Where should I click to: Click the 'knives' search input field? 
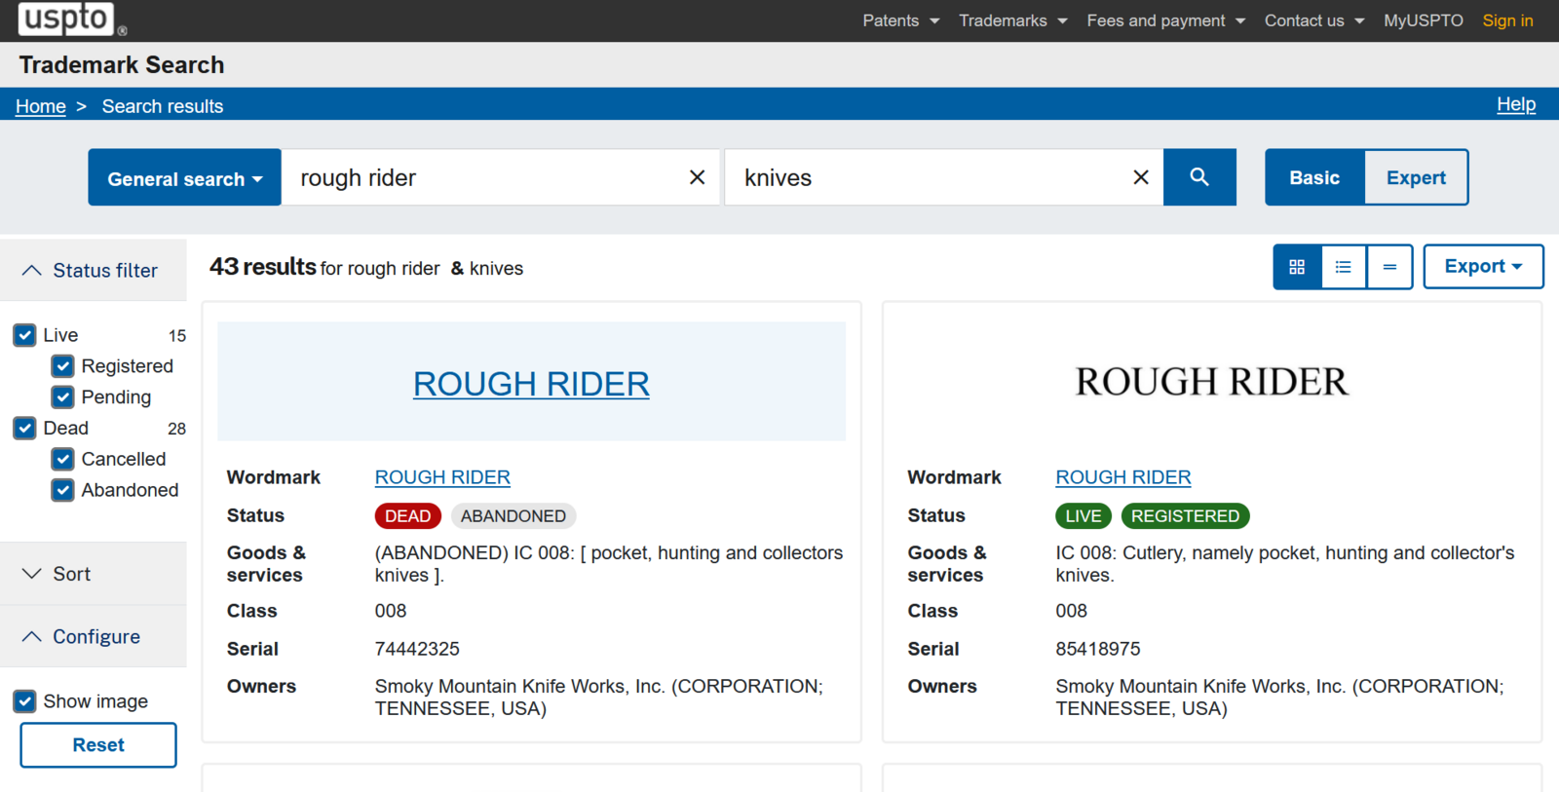[x=926, y=177]
